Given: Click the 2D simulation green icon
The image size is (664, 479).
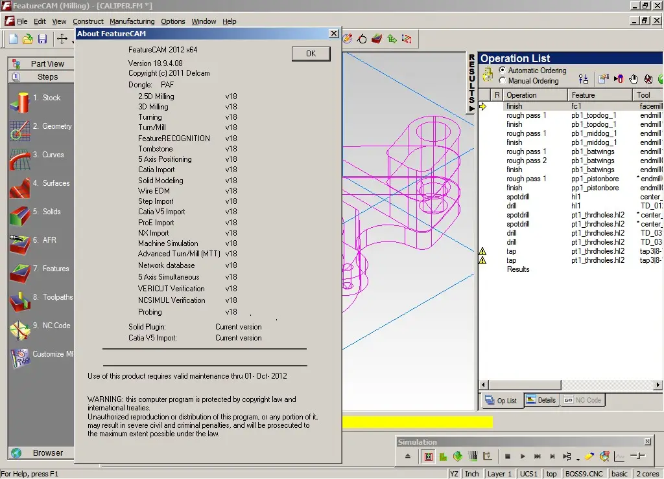Looking at the screenshot, I should click(x=443, y=456).
